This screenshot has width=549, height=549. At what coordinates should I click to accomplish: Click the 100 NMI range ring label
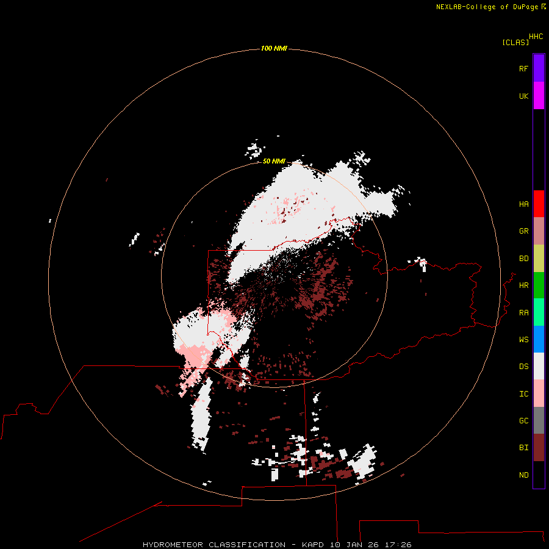(x=274, y=48)
